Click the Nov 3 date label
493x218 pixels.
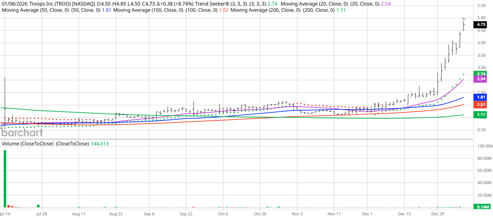tap(297, 214)
